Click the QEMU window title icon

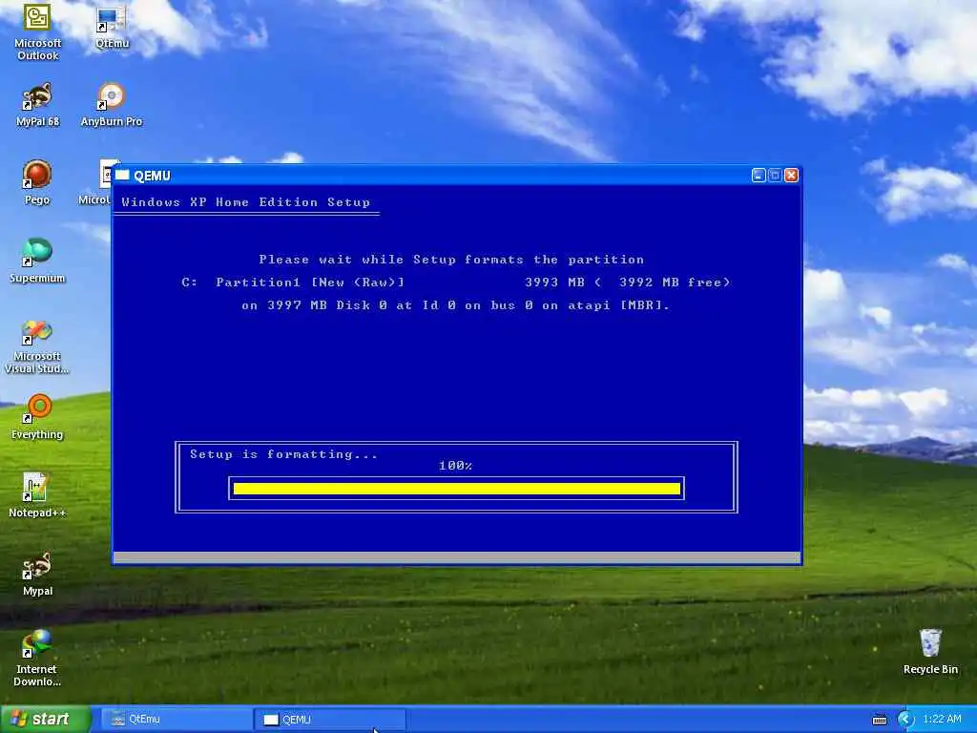pyautogui.click(x=122, y=176)
